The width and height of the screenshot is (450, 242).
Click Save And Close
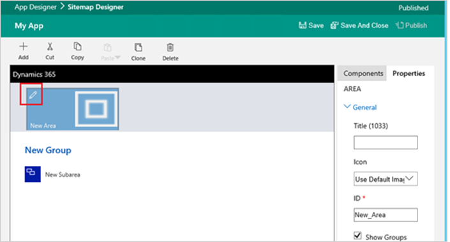pos(359,26)
